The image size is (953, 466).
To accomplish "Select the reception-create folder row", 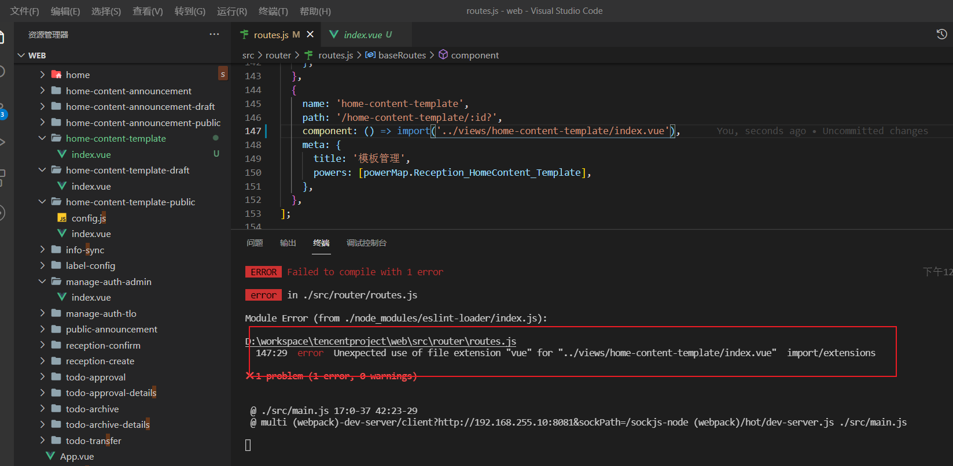I will click(x=122, y=361).
